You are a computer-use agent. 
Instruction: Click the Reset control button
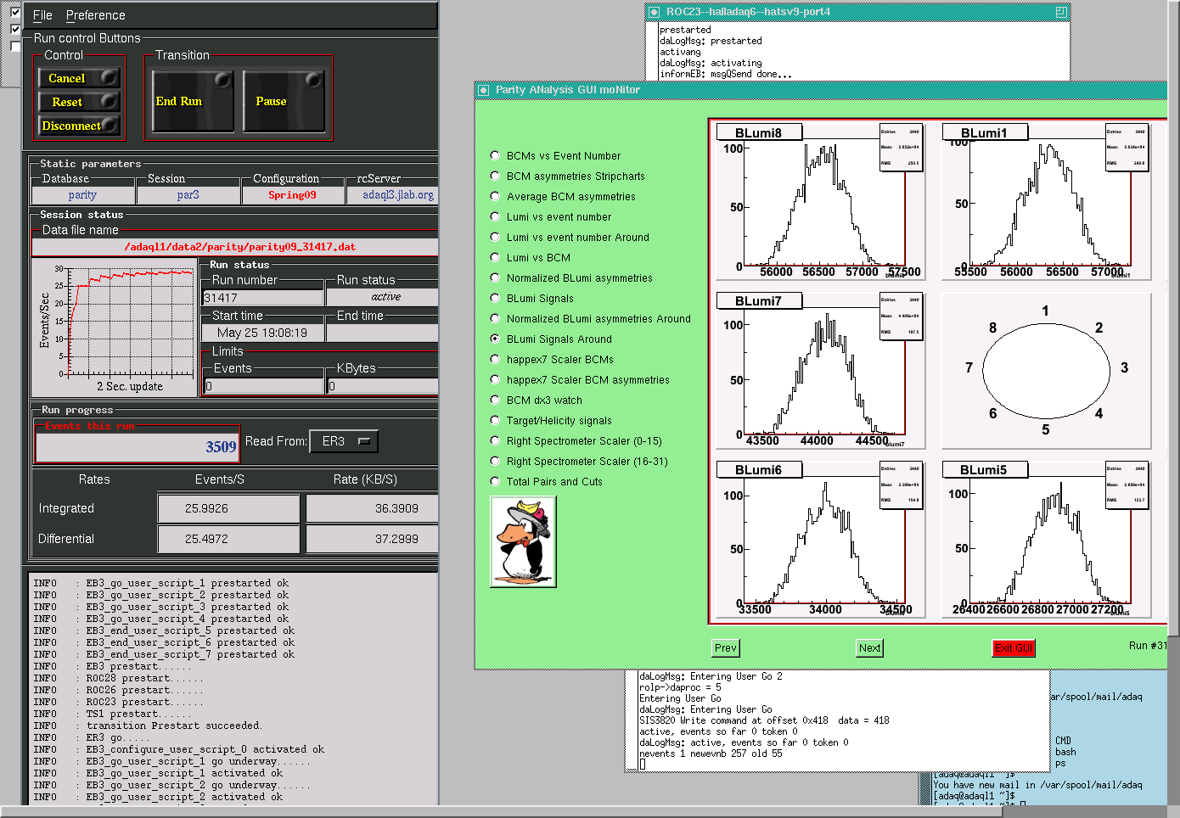click(79, 102)
